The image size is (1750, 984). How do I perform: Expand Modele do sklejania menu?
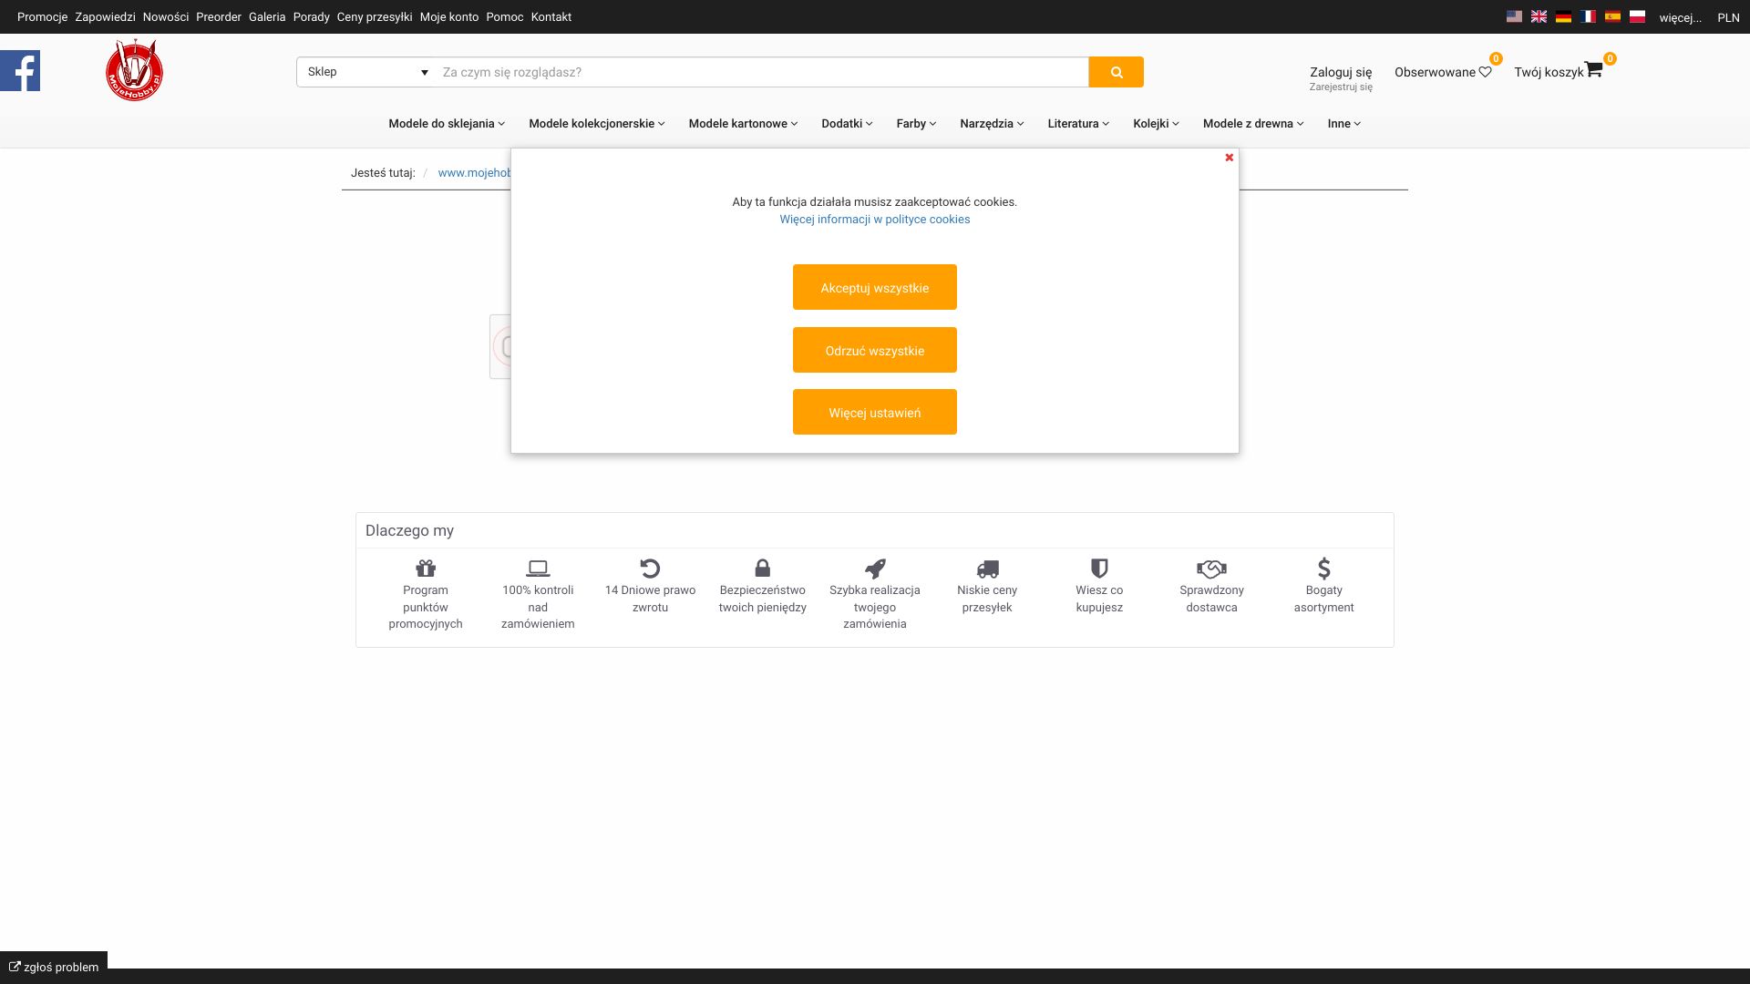447,124
